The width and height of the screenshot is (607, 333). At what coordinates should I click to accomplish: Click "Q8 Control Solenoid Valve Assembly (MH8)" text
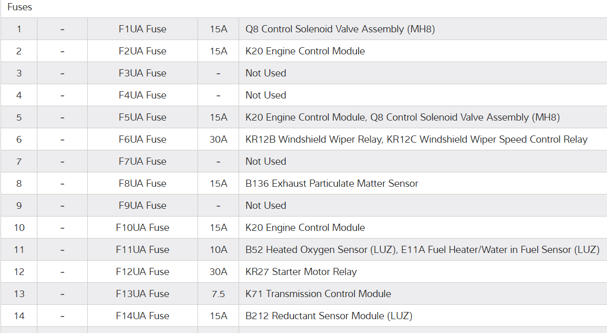pyautogui.click(x=340, y=29)
